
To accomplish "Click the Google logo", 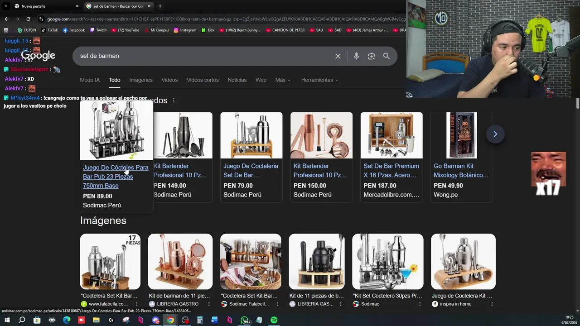I will (38, 56).
